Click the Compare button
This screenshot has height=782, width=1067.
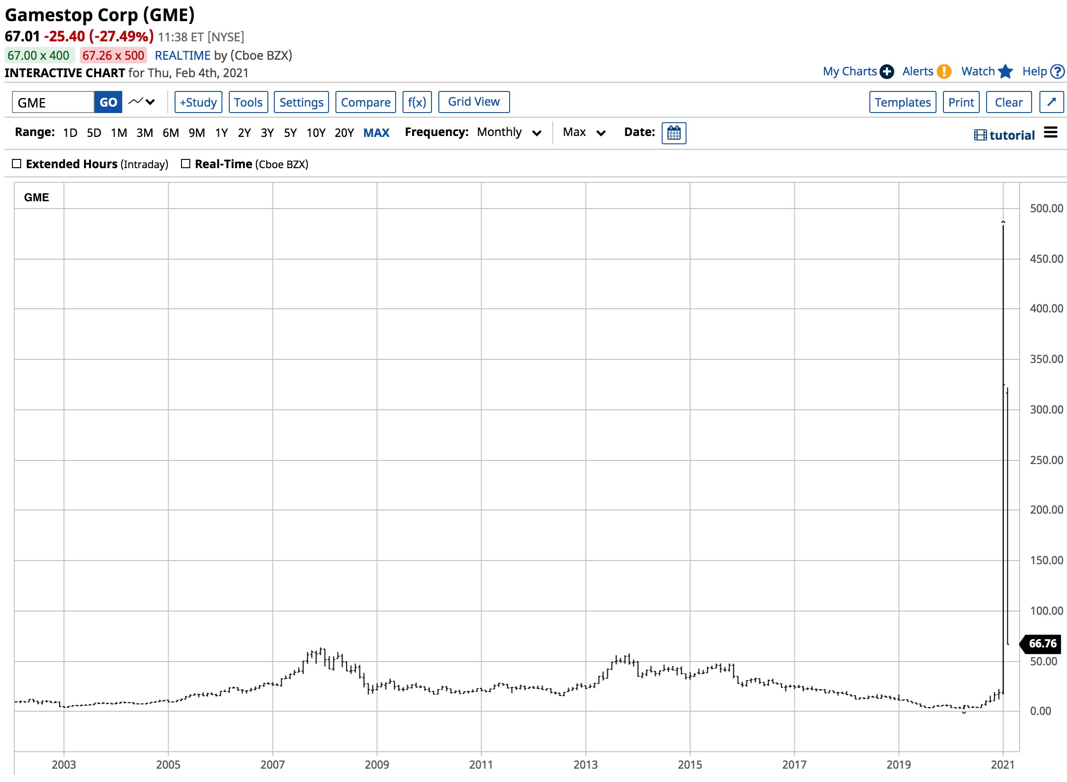pyautogui.click(x=365, y=102)
